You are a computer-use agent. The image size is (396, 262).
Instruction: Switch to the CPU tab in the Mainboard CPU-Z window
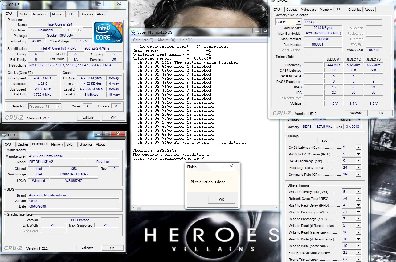[8, 144]
